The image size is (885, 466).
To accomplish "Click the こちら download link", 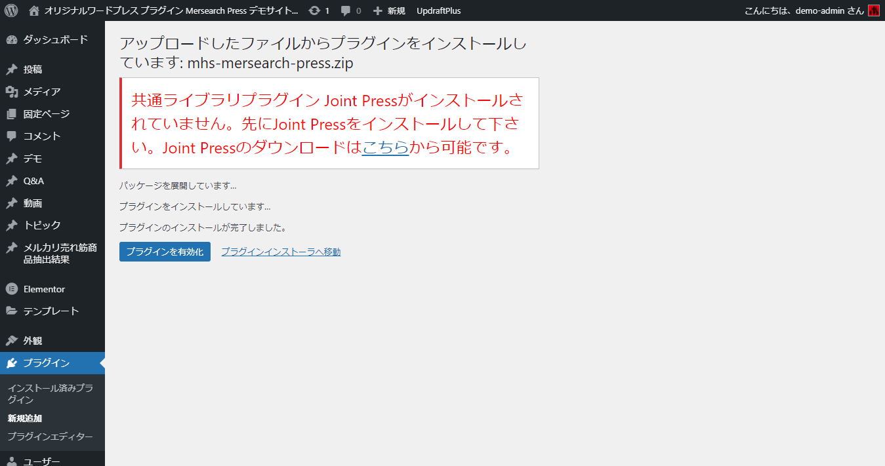I will (385, 147).
